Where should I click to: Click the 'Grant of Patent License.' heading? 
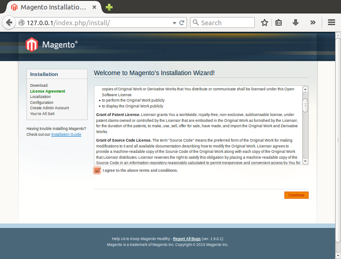tap(118, 115)
